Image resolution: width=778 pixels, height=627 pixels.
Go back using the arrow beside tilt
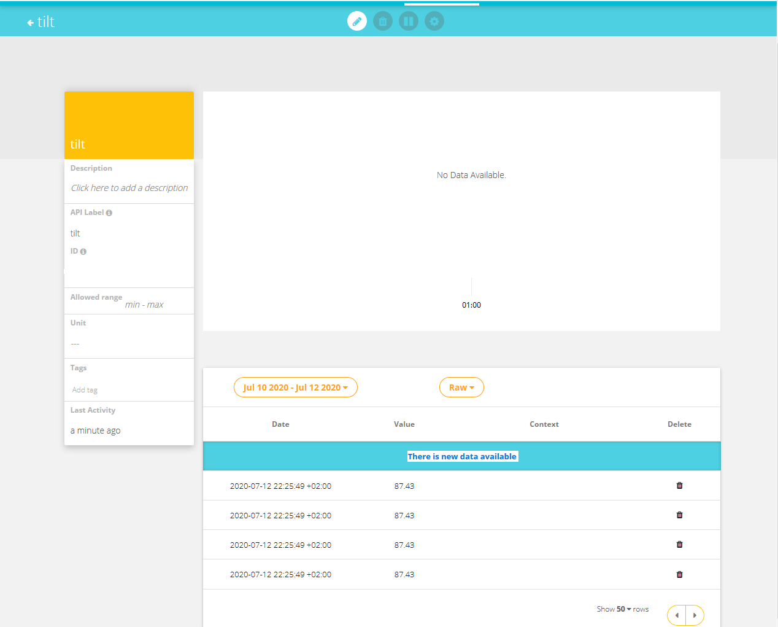30,23
